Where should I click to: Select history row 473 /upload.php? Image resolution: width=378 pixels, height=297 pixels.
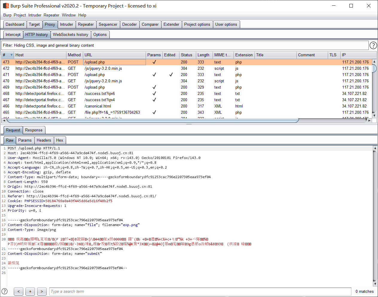click(187, 62)
